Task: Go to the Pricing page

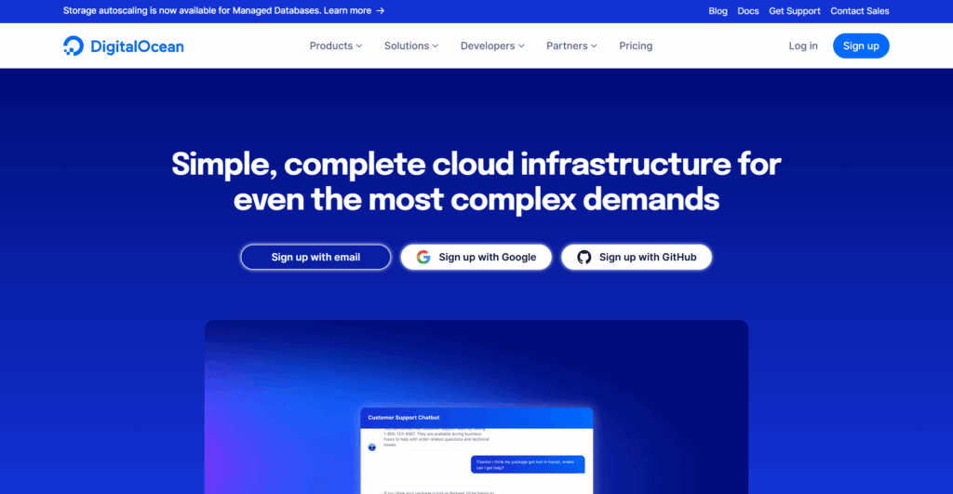Action: pos(636,46)
